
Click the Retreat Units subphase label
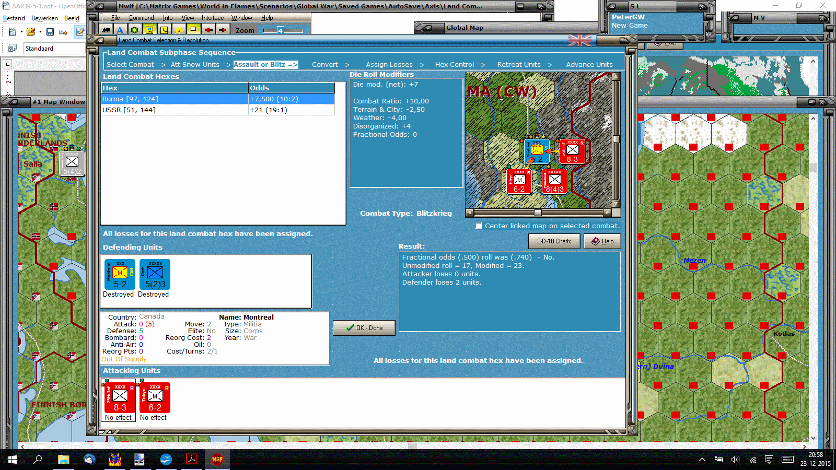click(524, 65)
